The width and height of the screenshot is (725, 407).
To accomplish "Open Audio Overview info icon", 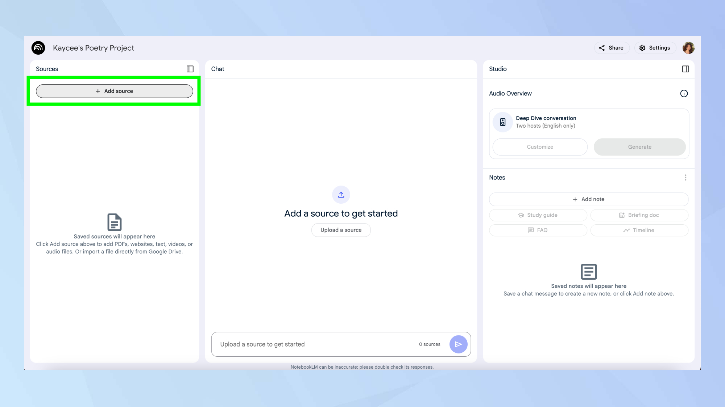I will tap(684, 93).
